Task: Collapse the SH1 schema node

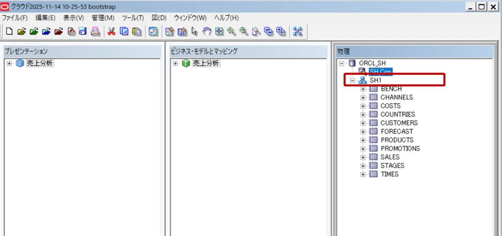Action: point(353,81)
